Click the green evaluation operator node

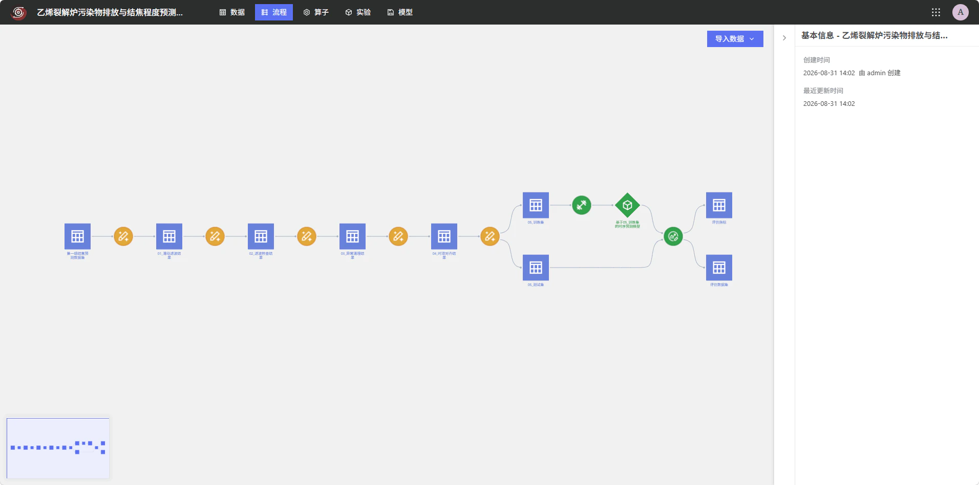coord(673,236)
